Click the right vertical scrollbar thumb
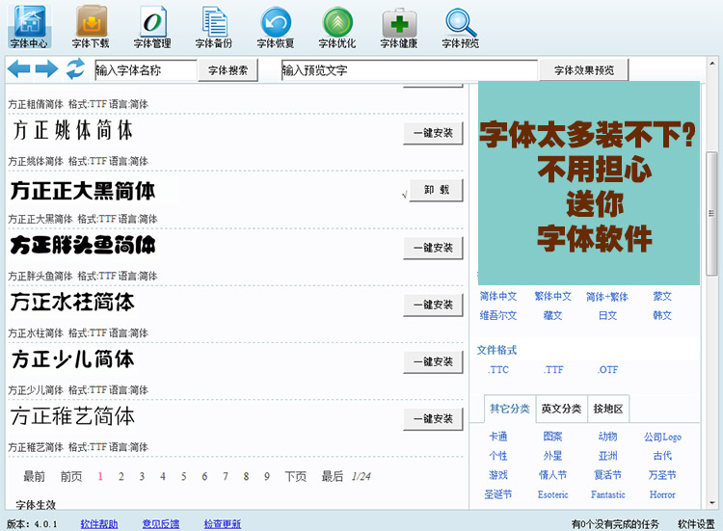The width and height of the screenshot is (723, 531). [712, 213]
